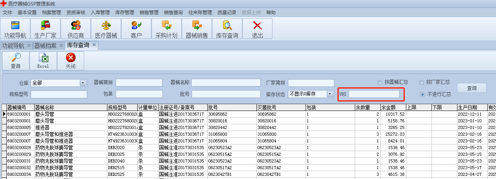Close the 库存查询 tab with its X
This screenshot has height=179, width=496.
(94, 45)
